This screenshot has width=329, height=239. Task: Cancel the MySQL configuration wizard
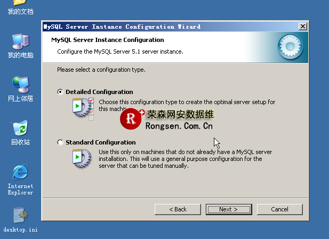pos(279,209)
